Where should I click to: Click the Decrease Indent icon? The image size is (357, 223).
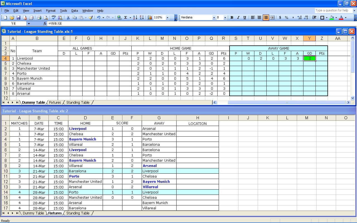[314, 18]
